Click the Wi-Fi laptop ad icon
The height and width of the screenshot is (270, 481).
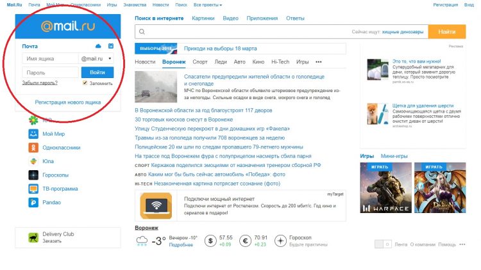(156, 206)
